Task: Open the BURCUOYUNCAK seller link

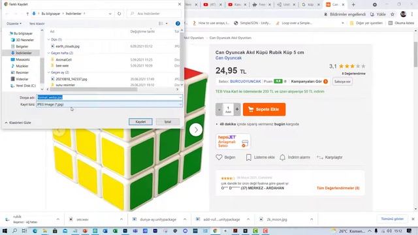Action: [x=246, y=81]
